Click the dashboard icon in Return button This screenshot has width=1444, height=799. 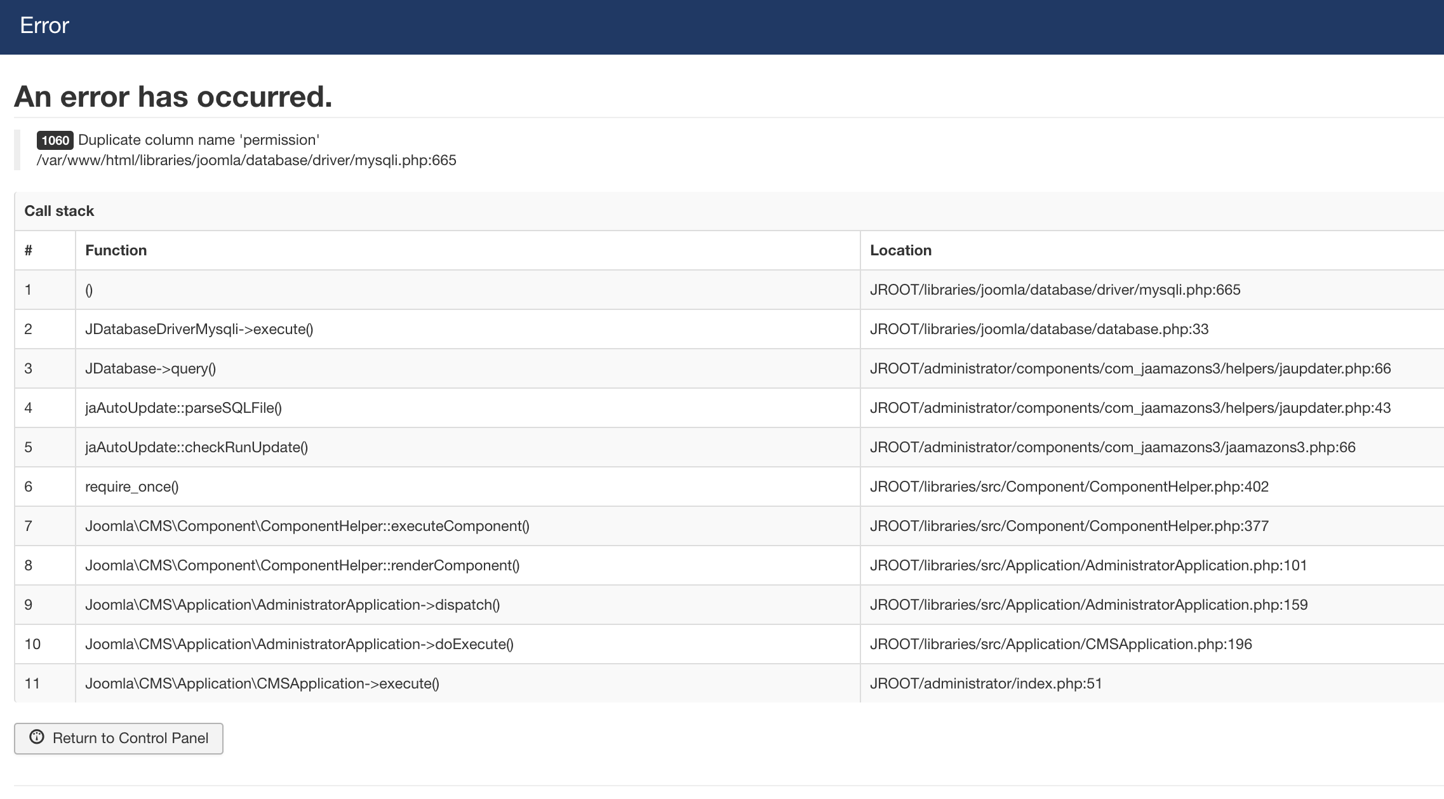(37, 737)
